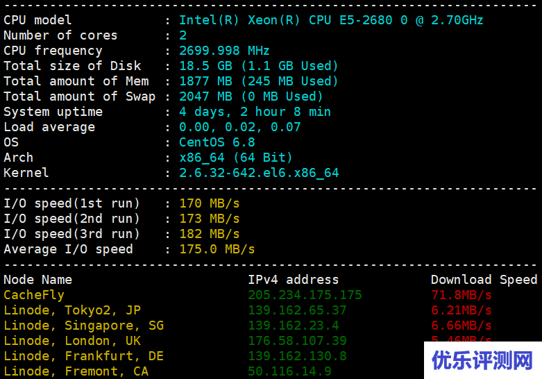
Task: Select the Linode, Singapore, SG node
Action: click(x=83, y=326)
